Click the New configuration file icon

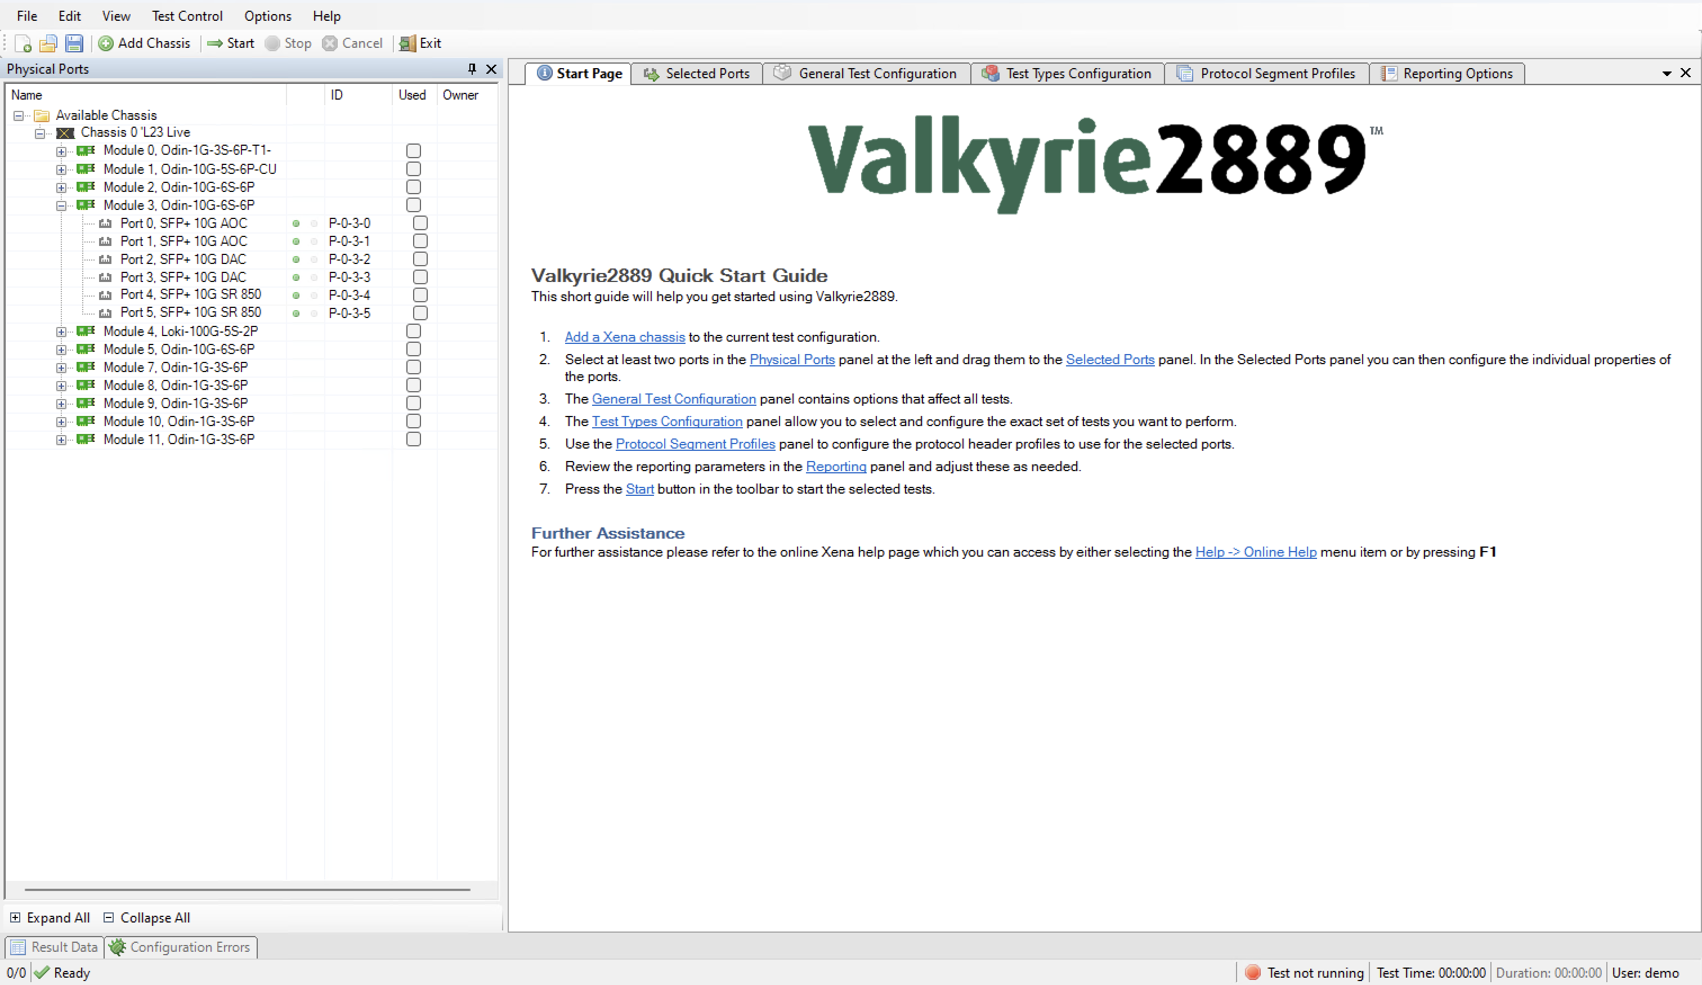pos(23,43)
